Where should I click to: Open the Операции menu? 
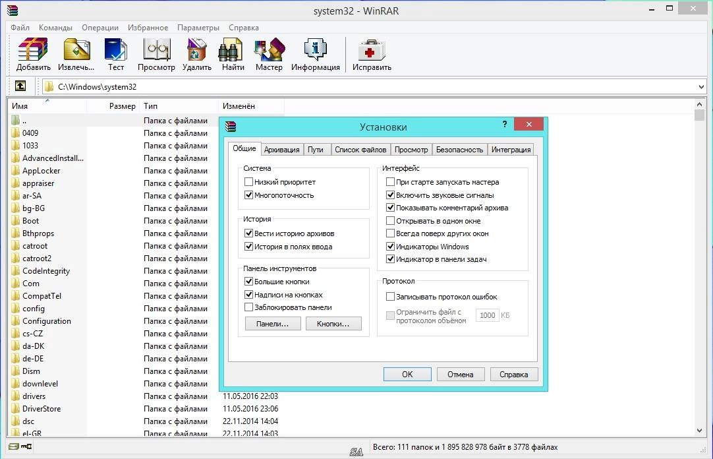tap(100, 28)
